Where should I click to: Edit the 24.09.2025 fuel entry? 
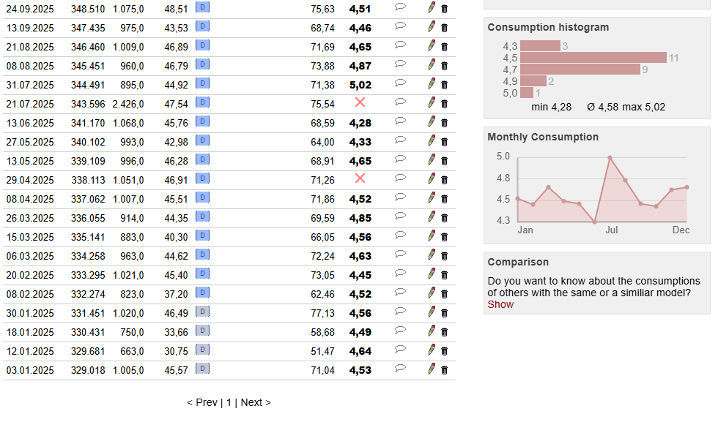click(x=432, y=8)
